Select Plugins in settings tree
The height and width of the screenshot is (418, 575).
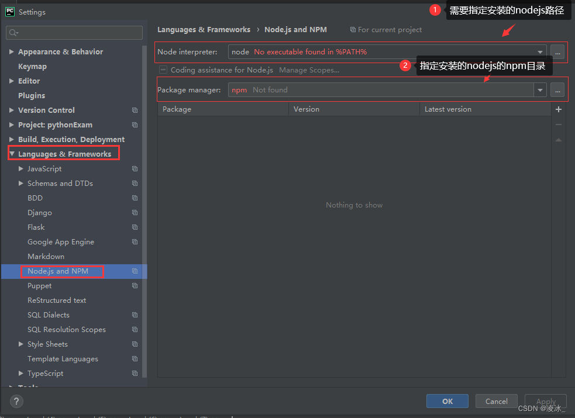(32, 96)
